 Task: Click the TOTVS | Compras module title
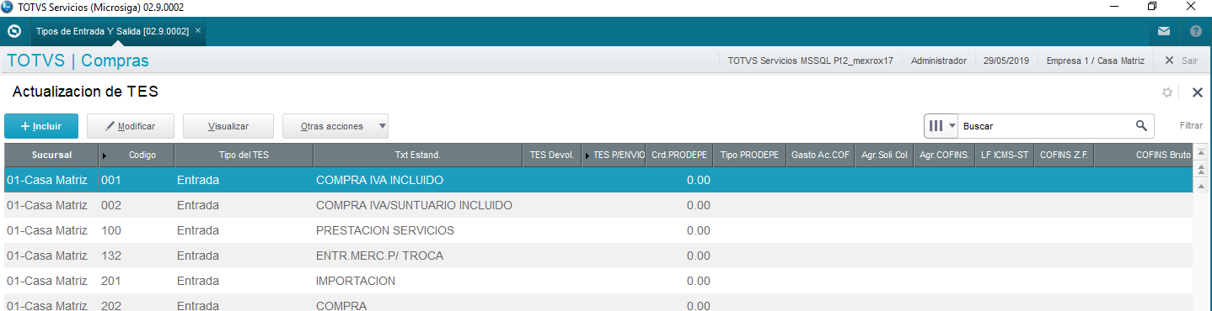(x=78, y=61)
